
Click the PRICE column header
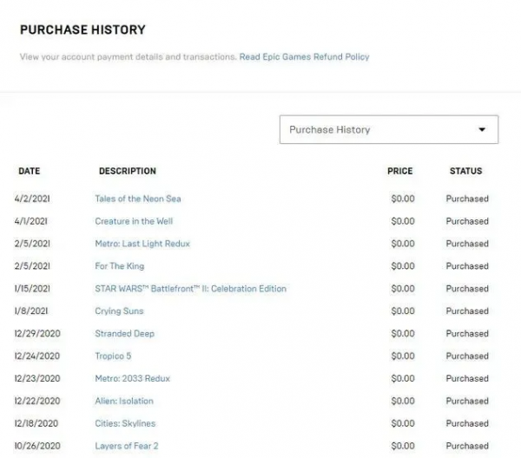399,171
